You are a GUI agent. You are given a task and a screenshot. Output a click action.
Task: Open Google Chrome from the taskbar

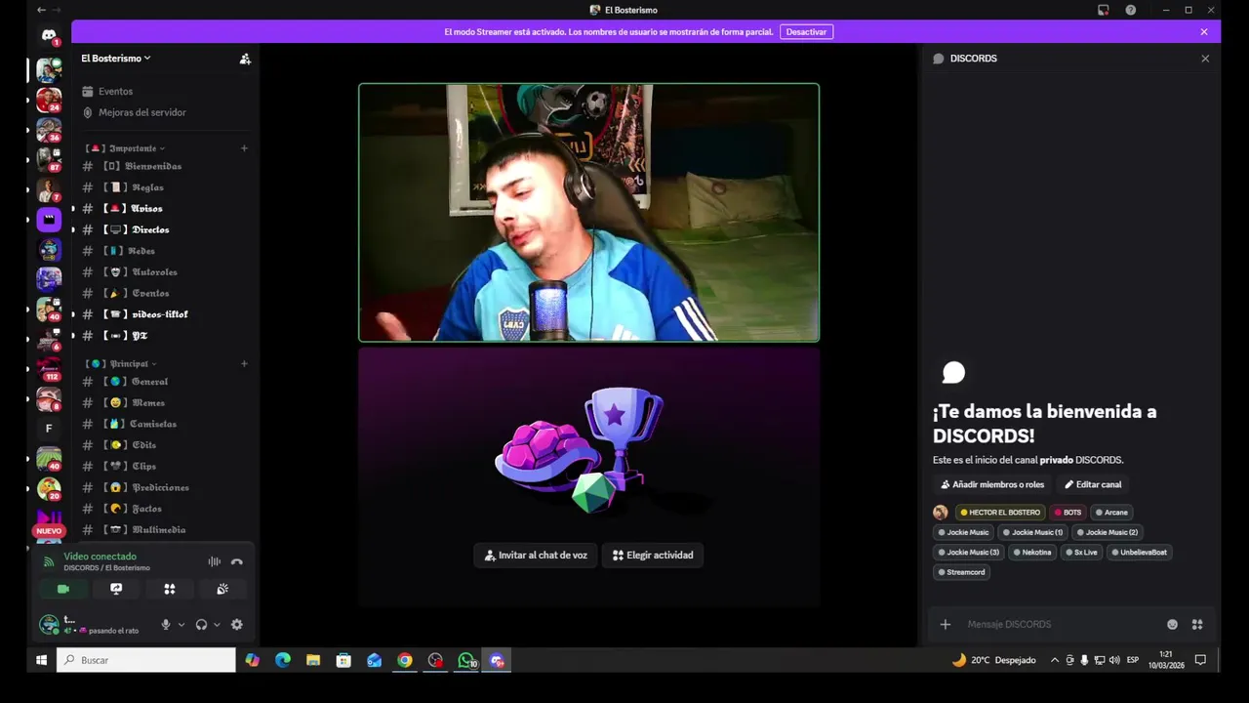click(405, 660)
